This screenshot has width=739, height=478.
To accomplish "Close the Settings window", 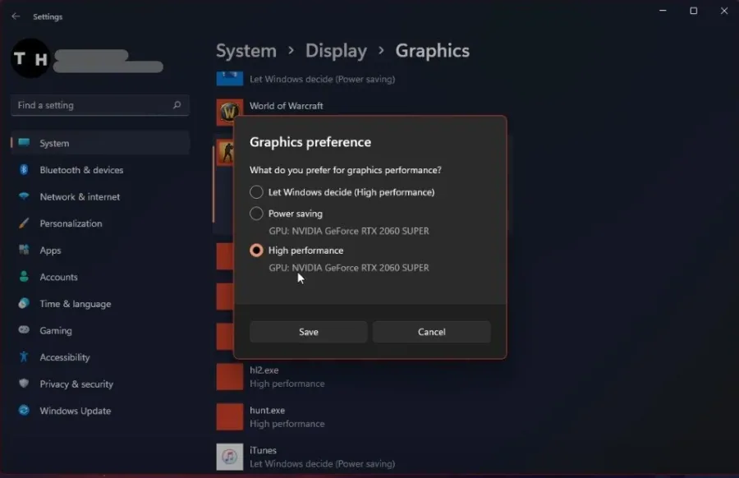I will tap(724, 11).
